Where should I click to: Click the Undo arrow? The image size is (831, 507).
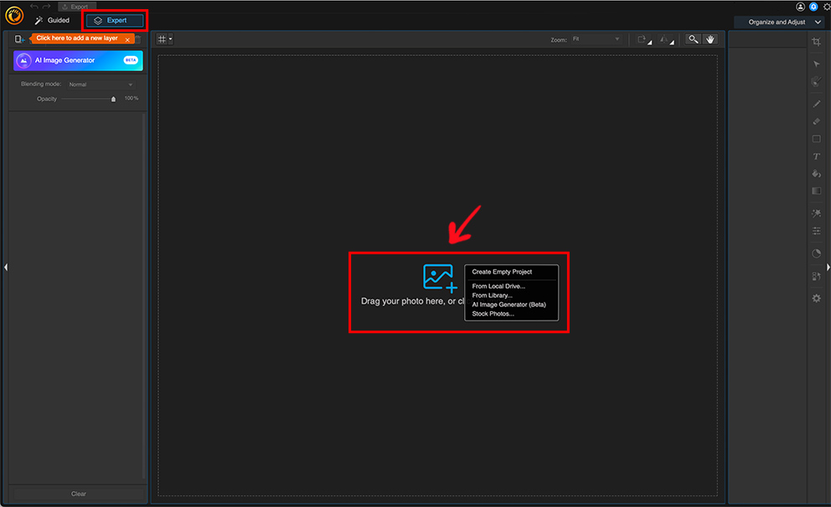35,8
